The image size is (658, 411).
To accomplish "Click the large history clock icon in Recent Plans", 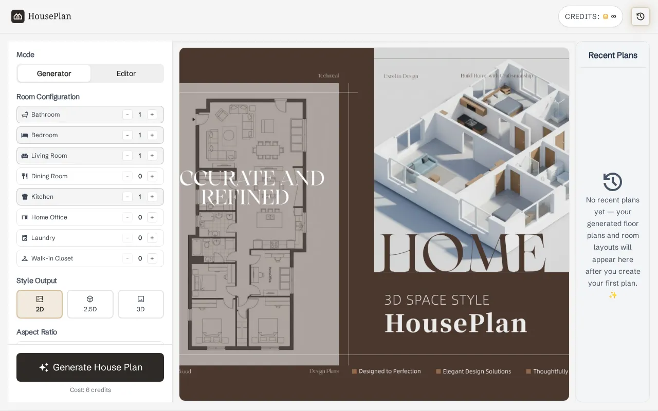I will pyautogui.click(x=613, y=182).
